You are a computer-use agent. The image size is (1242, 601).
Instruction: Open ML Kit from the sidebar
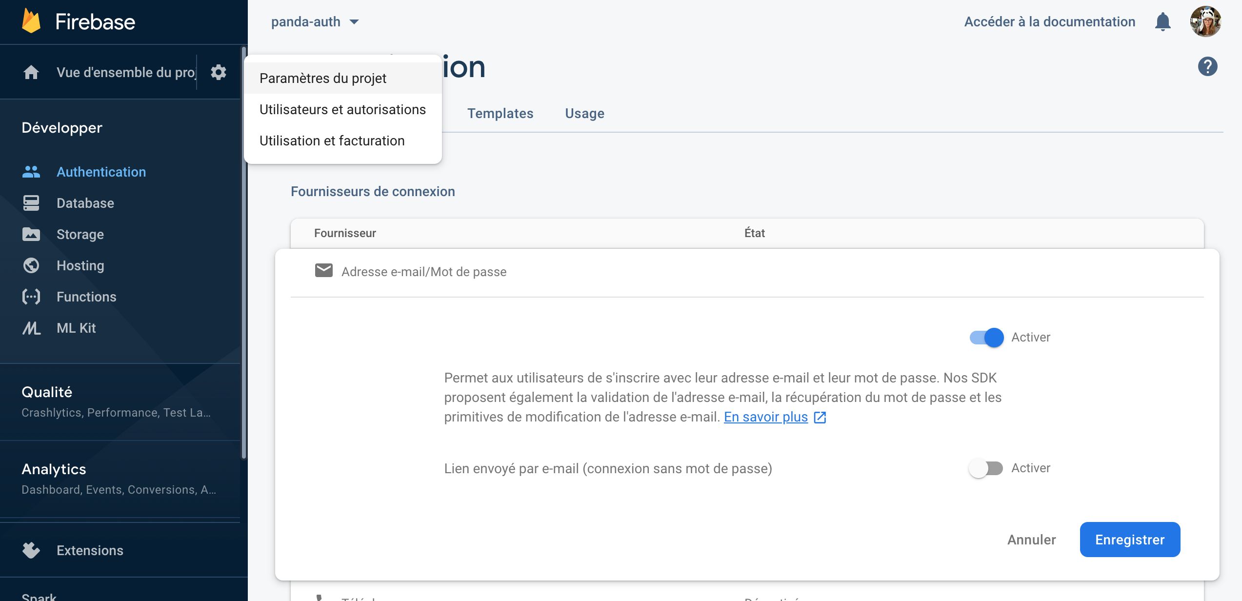32,328
